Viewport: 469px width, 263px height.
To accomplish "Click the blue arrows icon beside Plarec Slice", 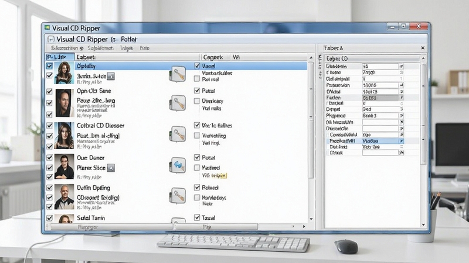I will tap(178, 165).
